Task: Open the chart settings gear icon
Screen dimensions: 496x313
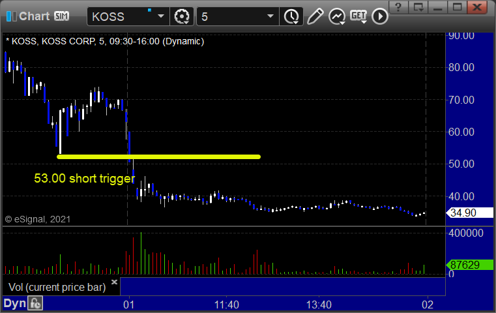Action: click(x=182, y=16)
